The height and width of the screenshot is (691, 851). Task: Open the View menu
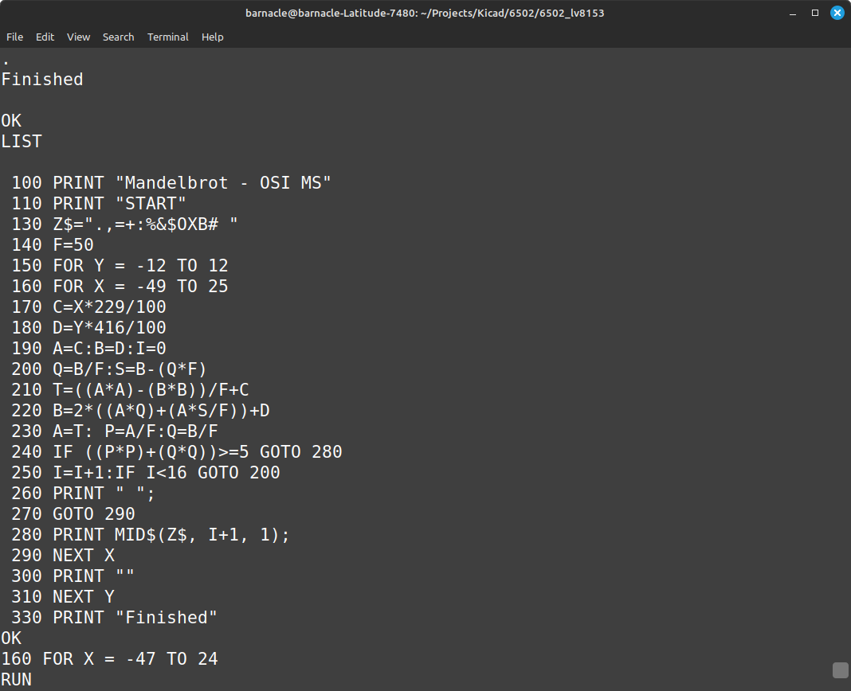78,37
